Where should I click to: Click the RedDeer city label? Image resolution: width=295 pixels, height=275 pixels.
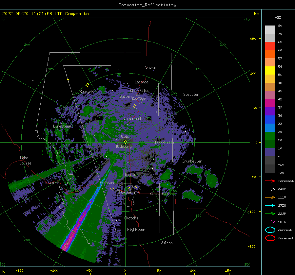coord(139,99)
